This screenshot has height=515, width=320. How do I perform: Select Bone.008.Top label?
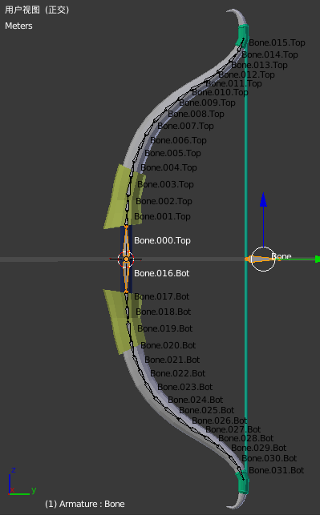click(196, 114)
